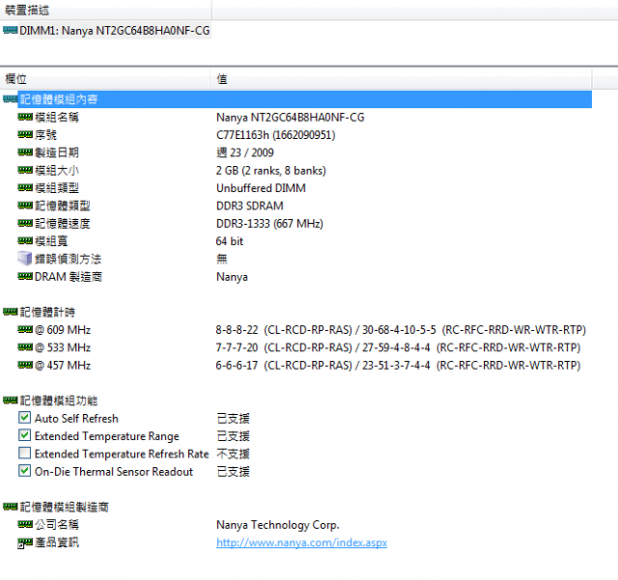
Task: Click the memory icon next to 記憶體速度
Action: (25, 223)
